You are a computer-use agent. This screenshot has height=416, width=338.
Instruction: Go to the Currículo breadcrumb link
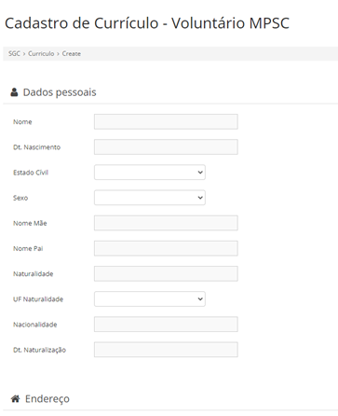41,53
